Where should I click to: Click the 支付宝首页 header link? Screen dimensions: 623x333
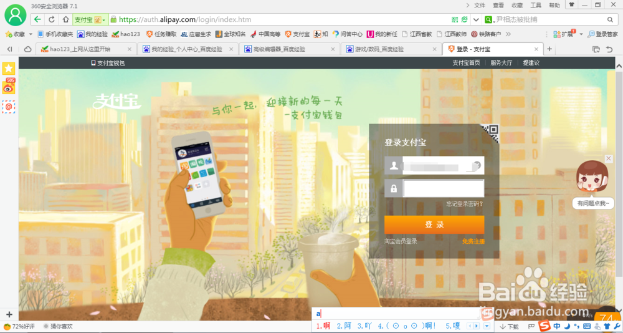click(x=466, y=63)
